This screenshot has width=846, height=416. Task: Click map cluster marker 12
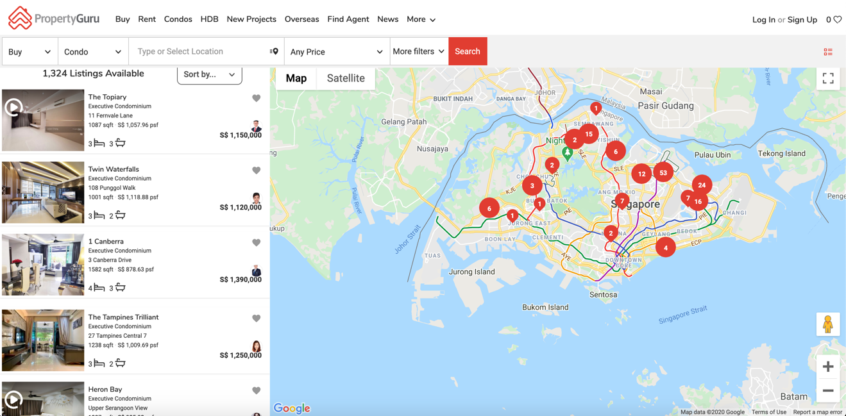641,174
